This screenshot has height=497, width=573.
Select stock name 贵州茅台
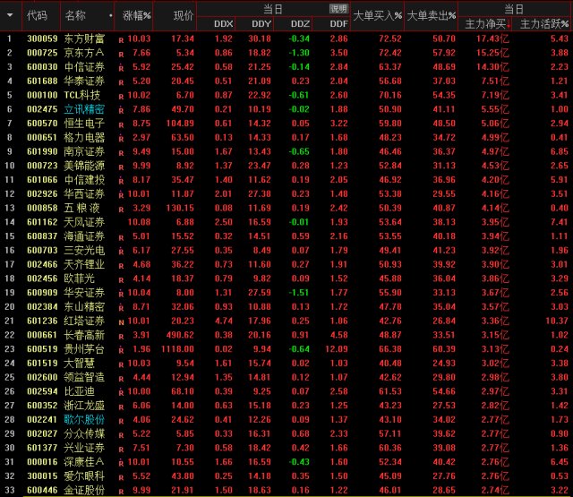(x=84, y=349)
